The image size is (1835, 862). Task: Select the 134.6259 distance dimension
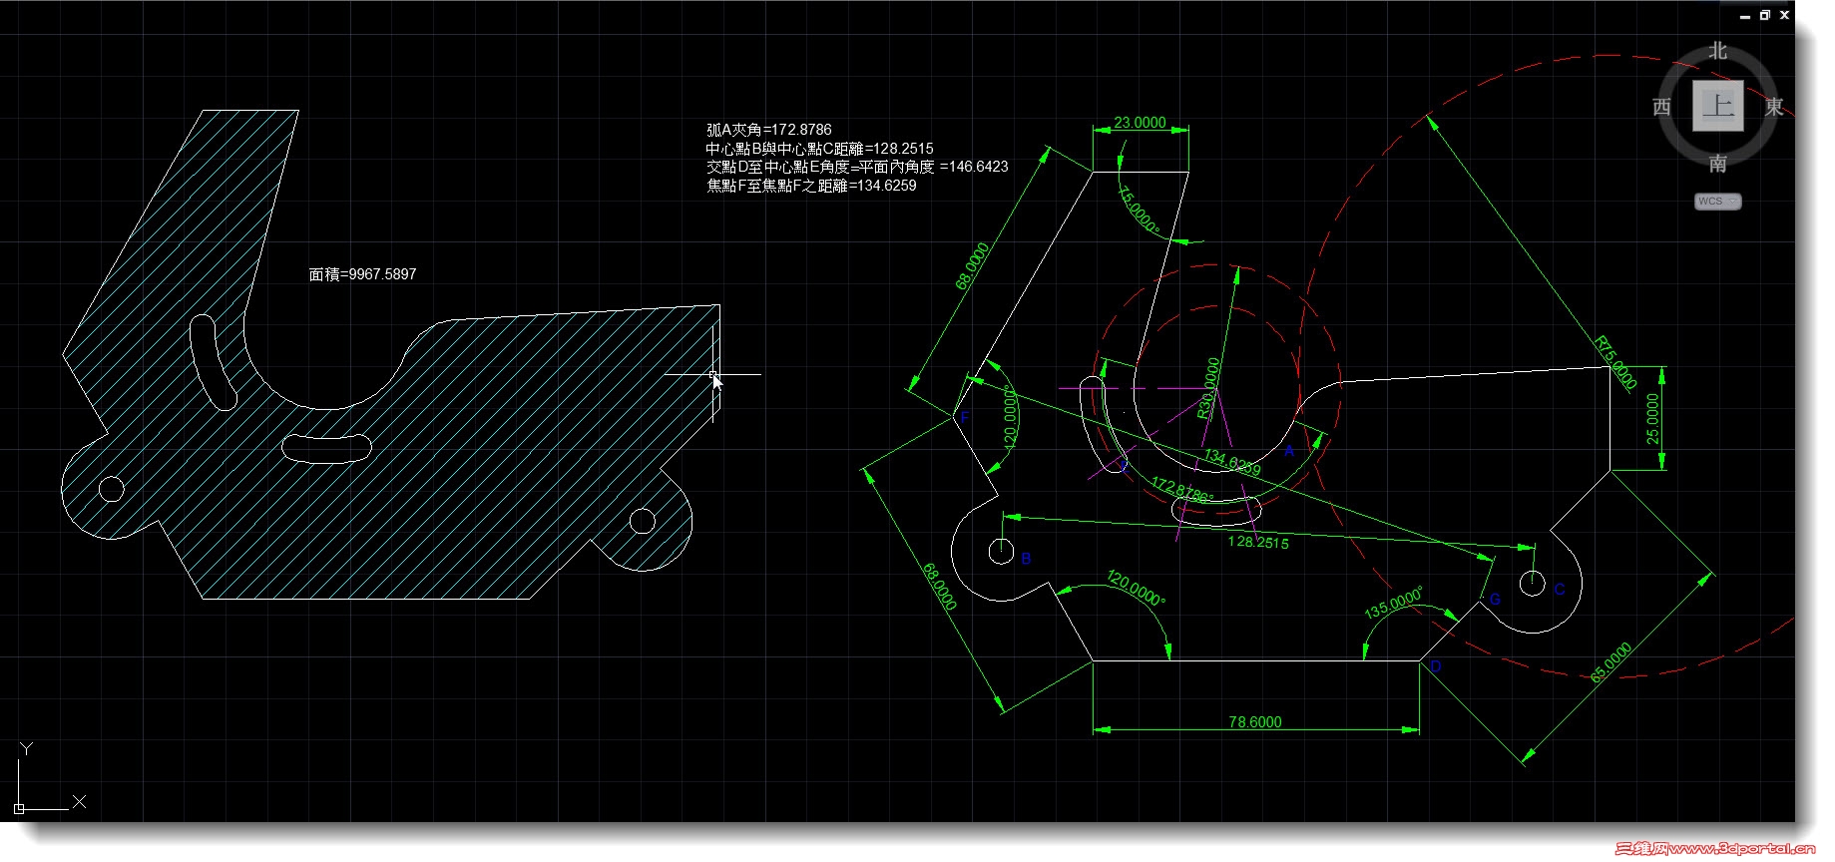[x=1231, y=462]
